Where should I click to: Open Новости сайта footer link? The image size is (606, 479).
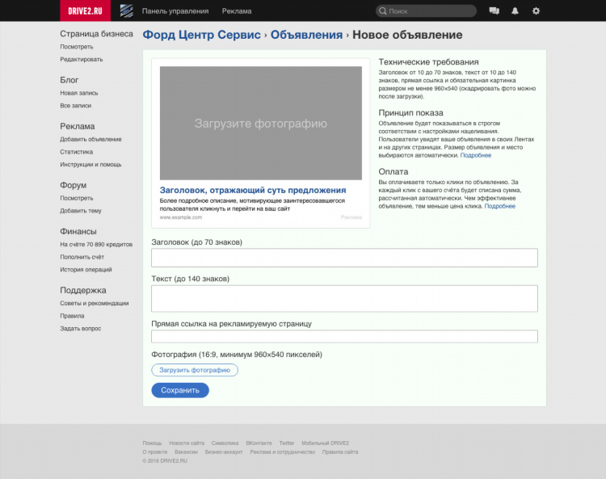coord(187,443)
